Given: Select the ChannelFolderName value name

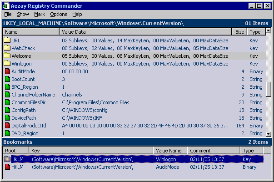Looking at the screenshot, I should point(33,95).
